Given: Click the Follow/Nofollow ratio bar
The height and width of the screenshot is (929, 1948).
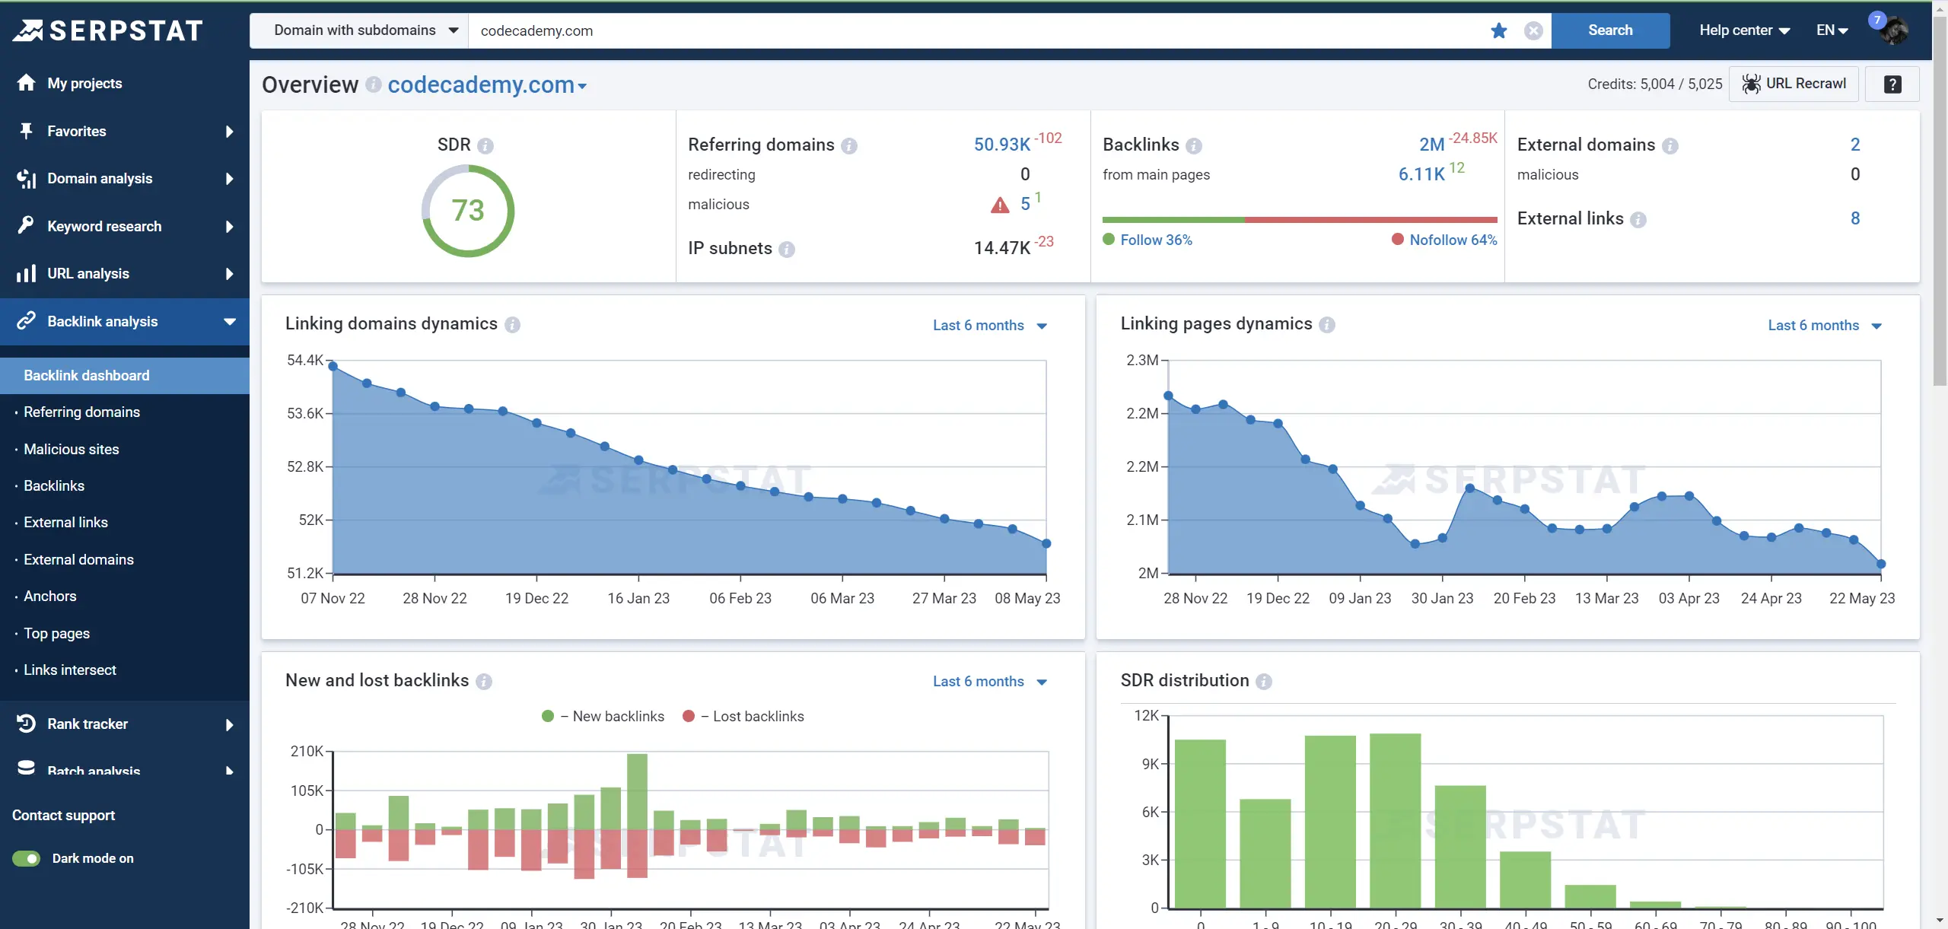Looking at the screenshot, I should [x=1298, y=220].
